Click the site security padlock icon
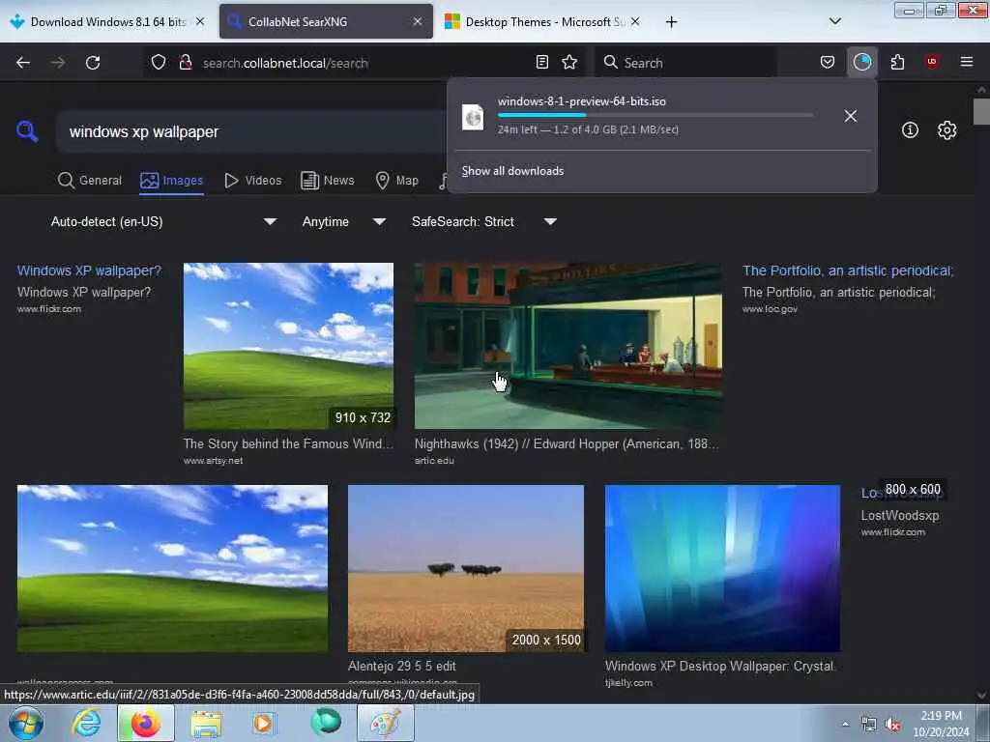Viewport: 990px width, 742px height. pyautogui.click(x=186, y=63)
